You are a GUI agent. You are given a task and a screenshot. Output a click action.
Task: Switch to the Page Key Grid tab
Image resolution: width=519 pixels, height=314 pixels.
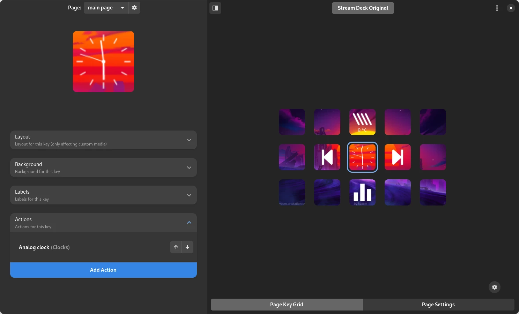pos(287,305)
